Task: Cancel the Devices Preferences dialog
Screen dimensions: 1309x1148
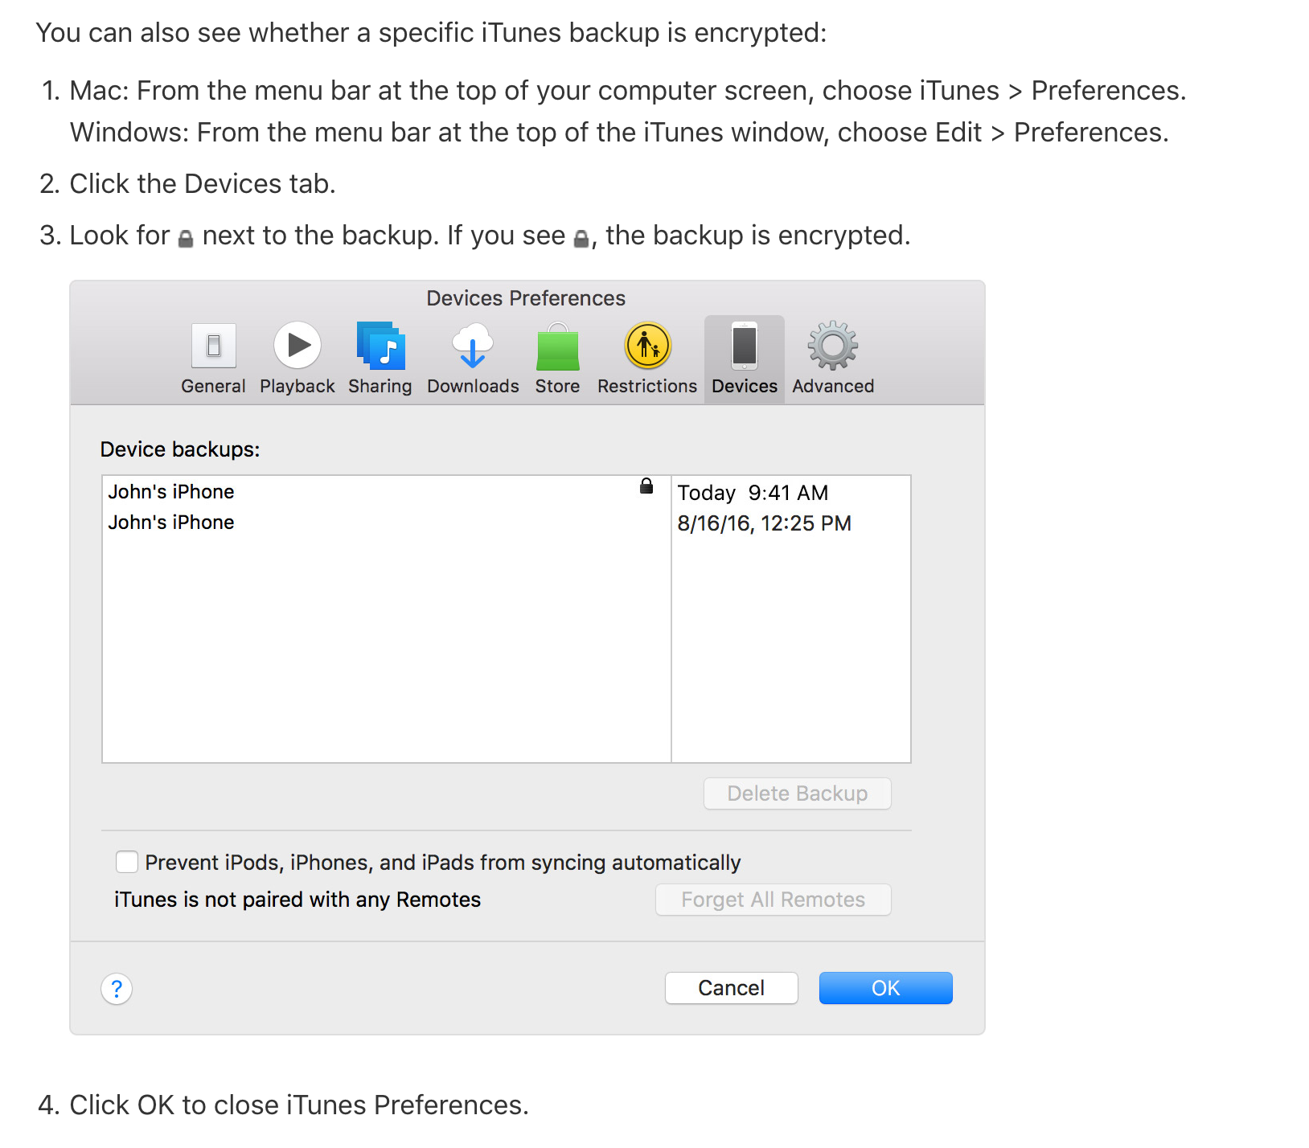Action: click(732, 988)
